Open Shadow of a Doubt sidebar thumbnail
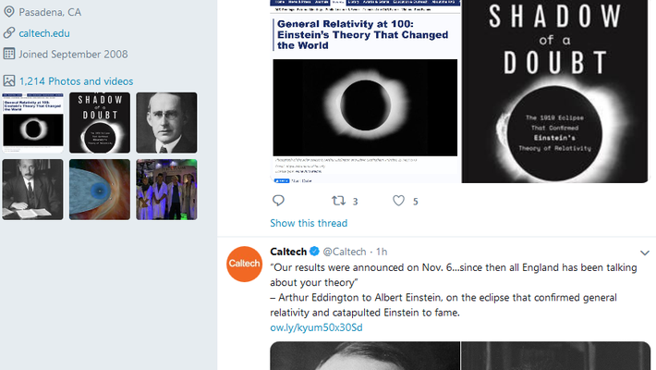This screenshot has height=370, width=656. pyautogui.click(x=100, y=122)
